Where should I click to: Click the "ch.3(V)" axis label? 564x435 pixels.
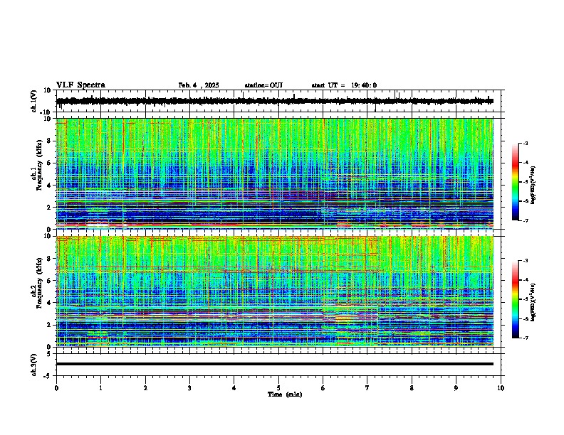point(34,365)
